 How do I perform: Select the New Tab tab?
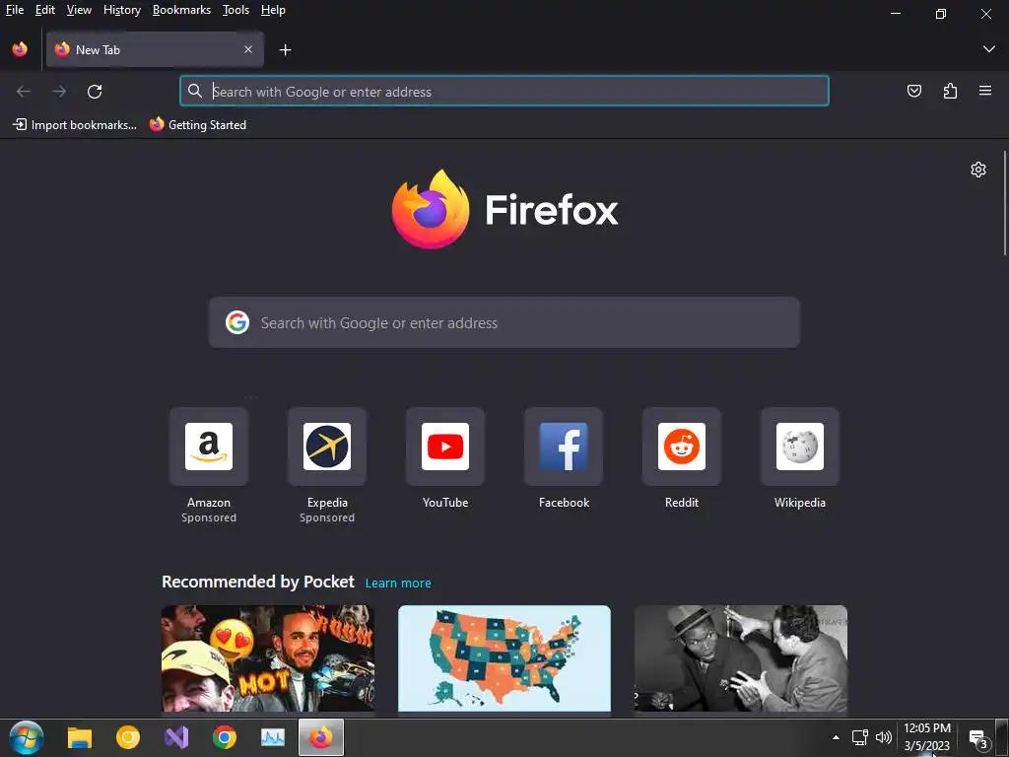coord(155,49)
